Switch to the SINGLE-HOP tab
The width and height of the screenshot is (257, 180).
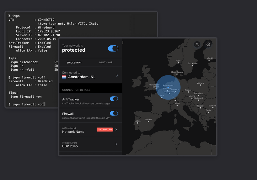click(74, 63)
